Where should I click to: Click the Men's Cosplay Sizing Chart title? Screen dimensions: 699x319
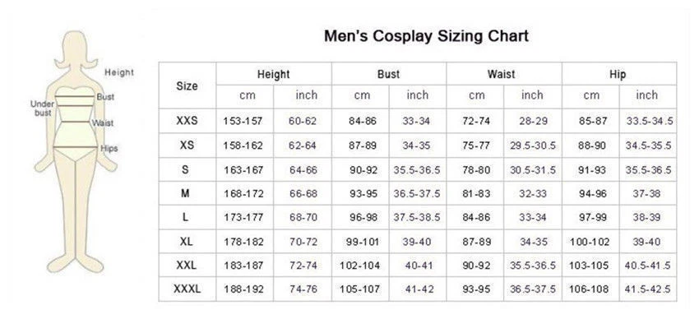tap(426, 36)
